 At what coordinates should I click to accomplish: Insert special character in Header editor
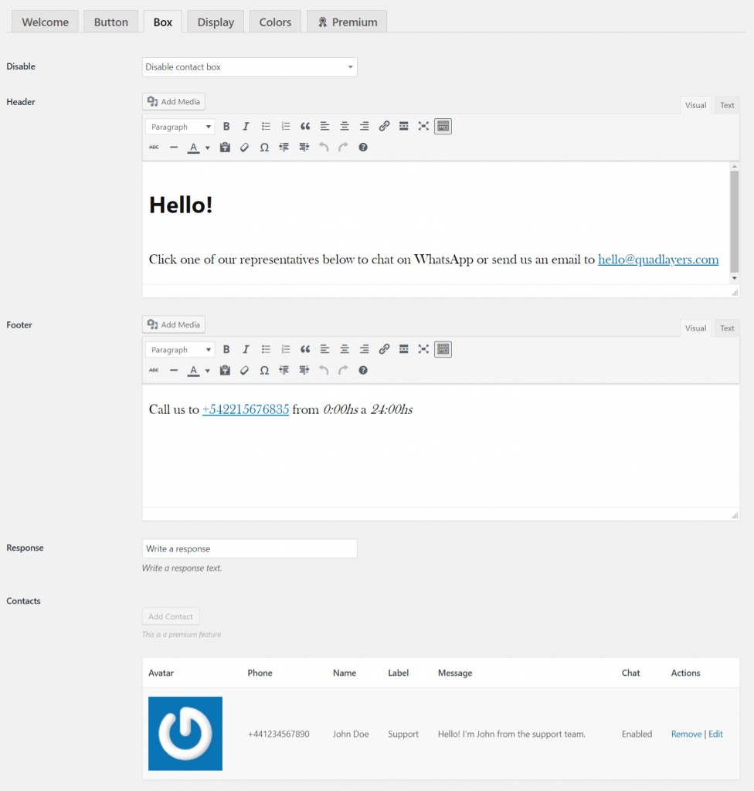264,148
